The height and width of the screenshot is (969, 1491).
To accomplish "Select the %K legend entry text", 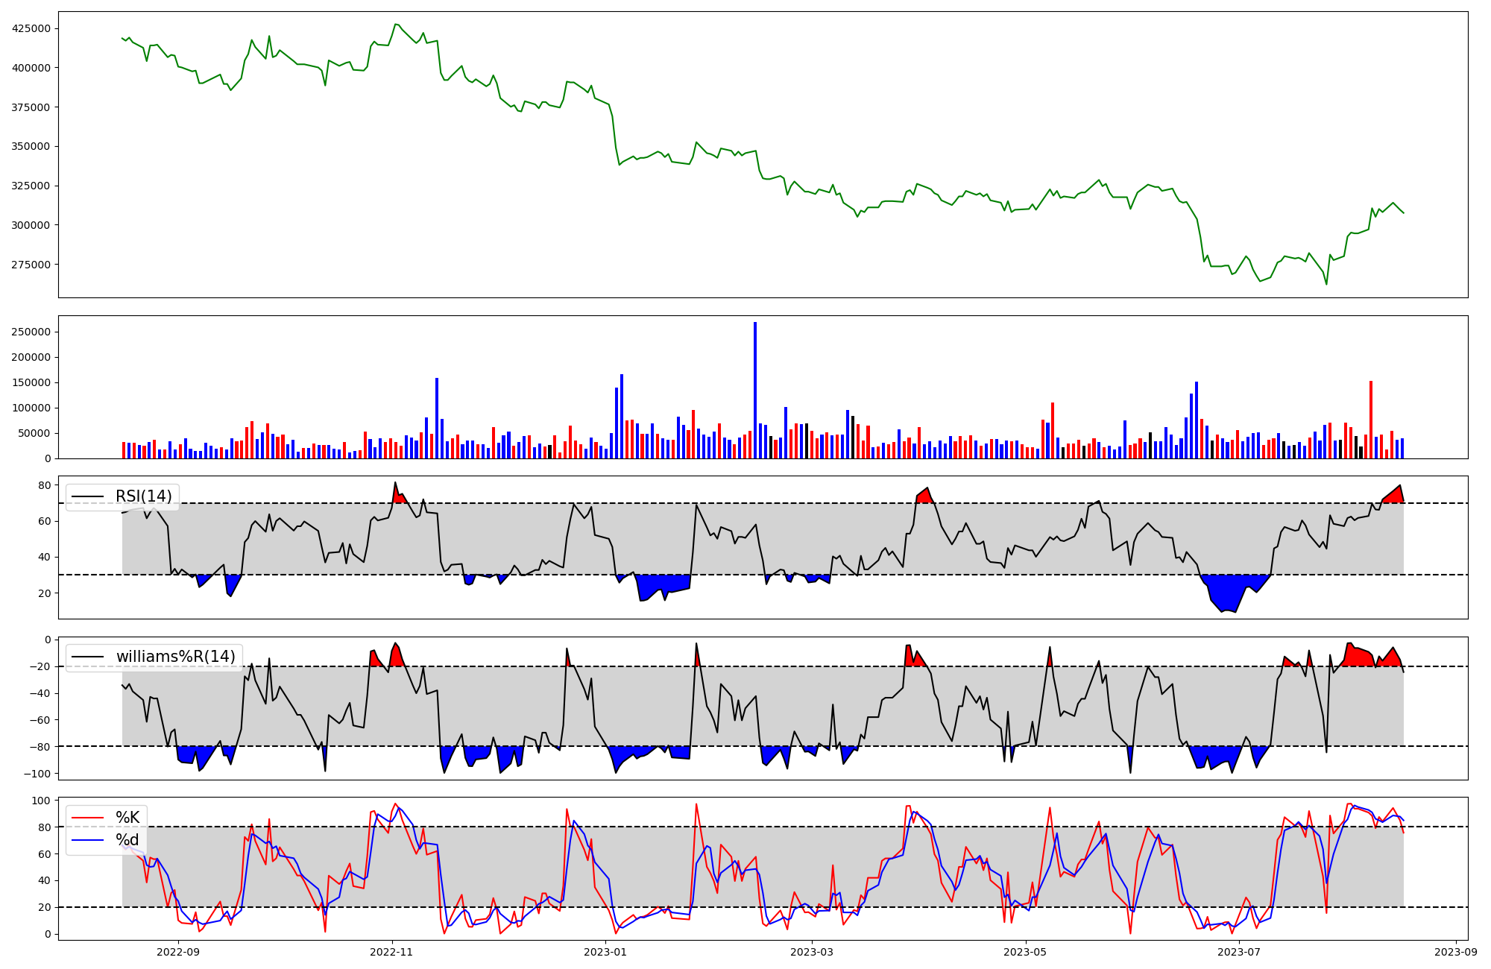I will click(127, 818).
